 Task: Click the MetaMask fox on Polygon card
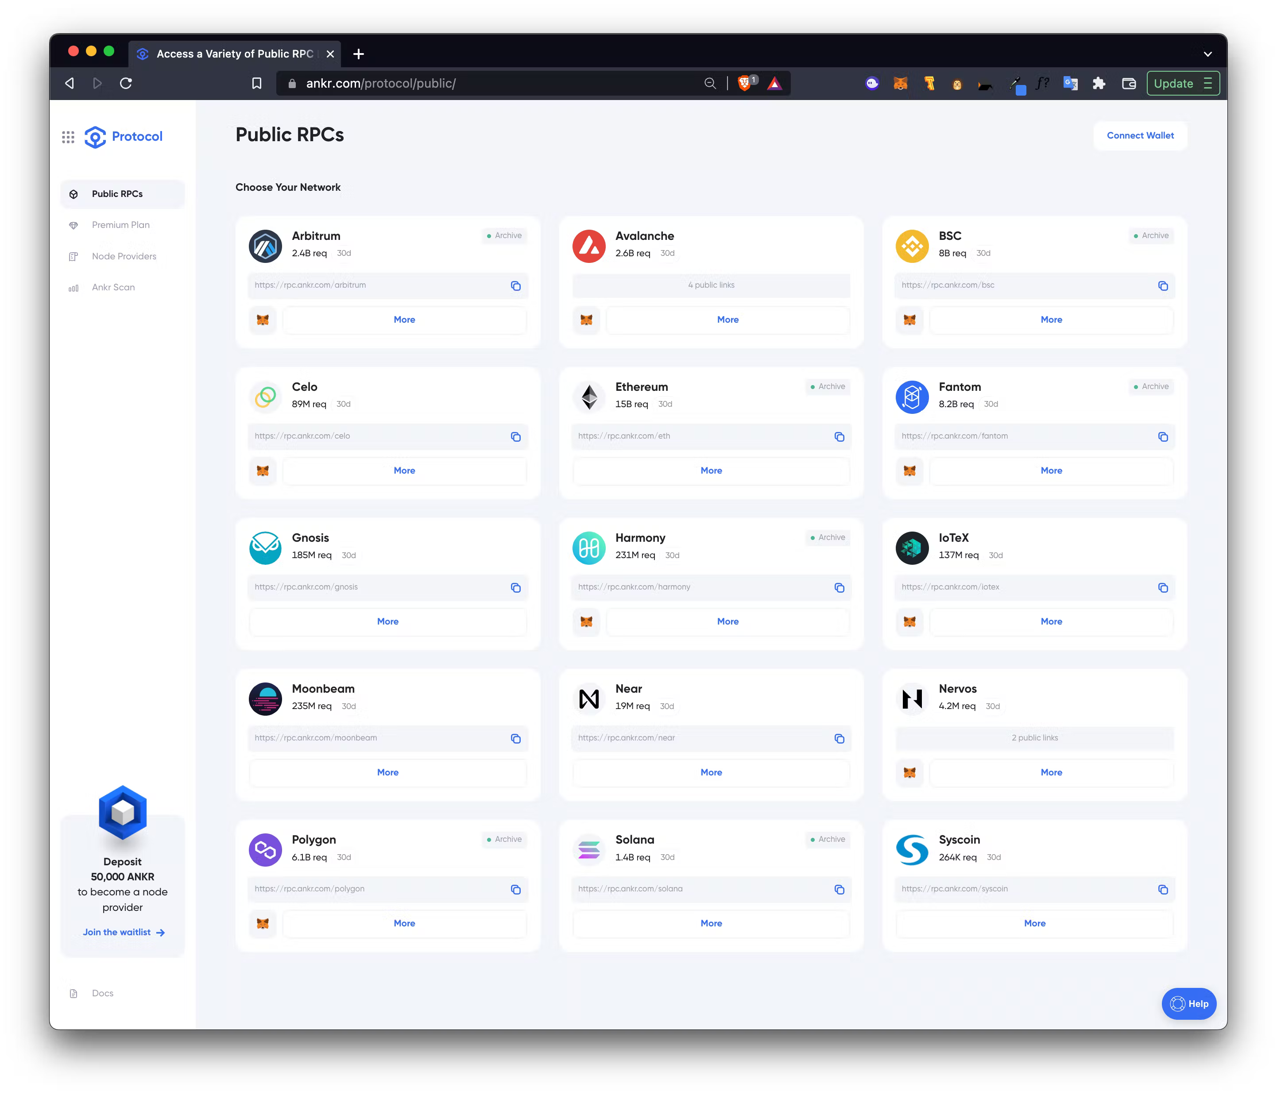(263, 923)
